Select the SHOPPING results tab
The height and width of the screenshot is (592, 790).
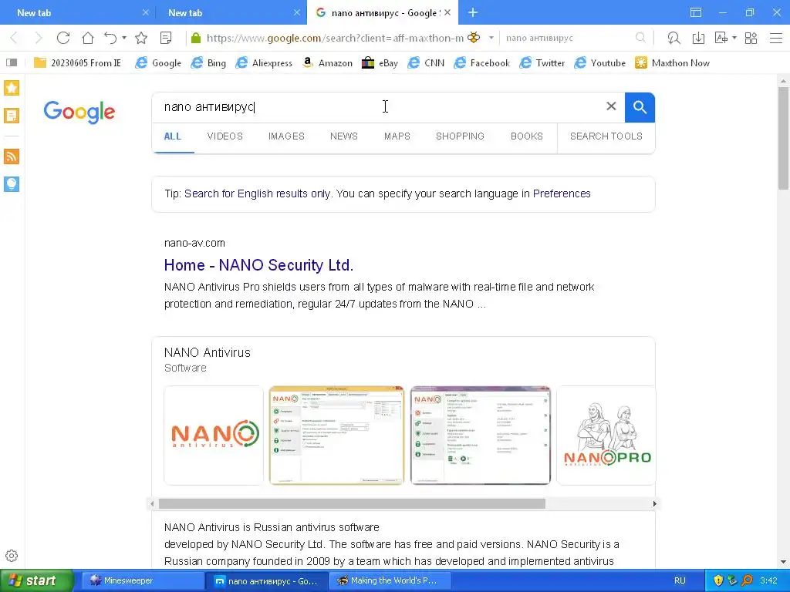(x=460, y=136)
